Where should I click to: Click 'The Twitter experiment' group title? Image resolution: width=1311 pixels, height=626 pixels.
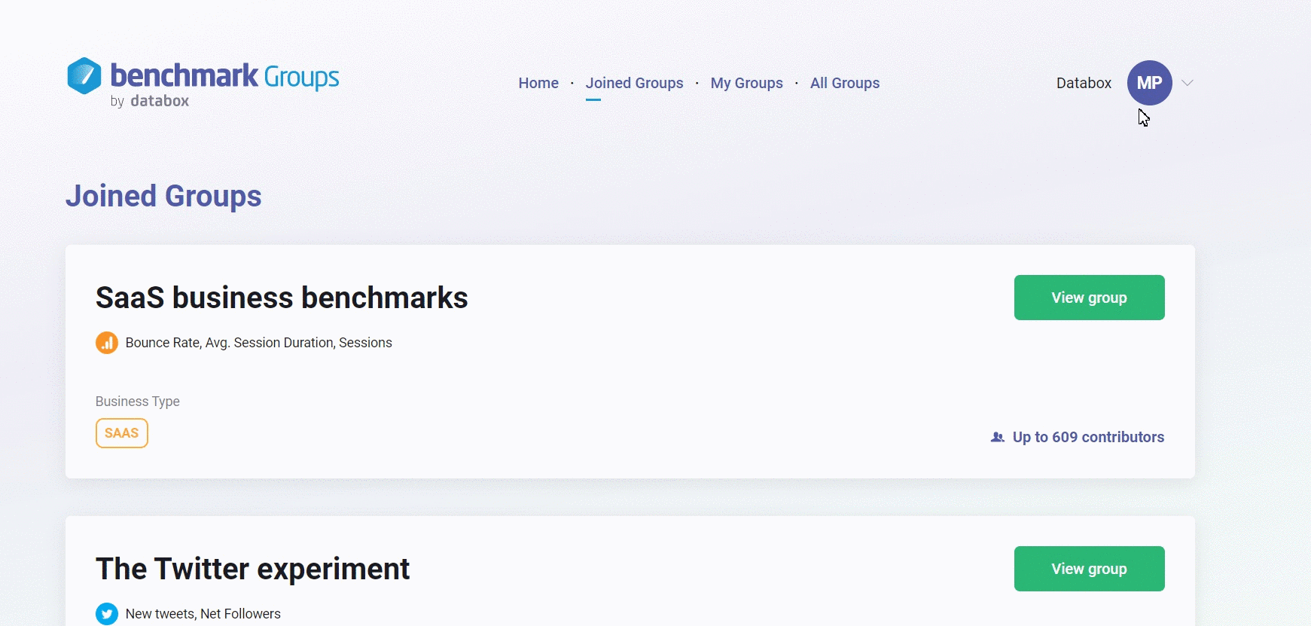(x=252, y=570)
